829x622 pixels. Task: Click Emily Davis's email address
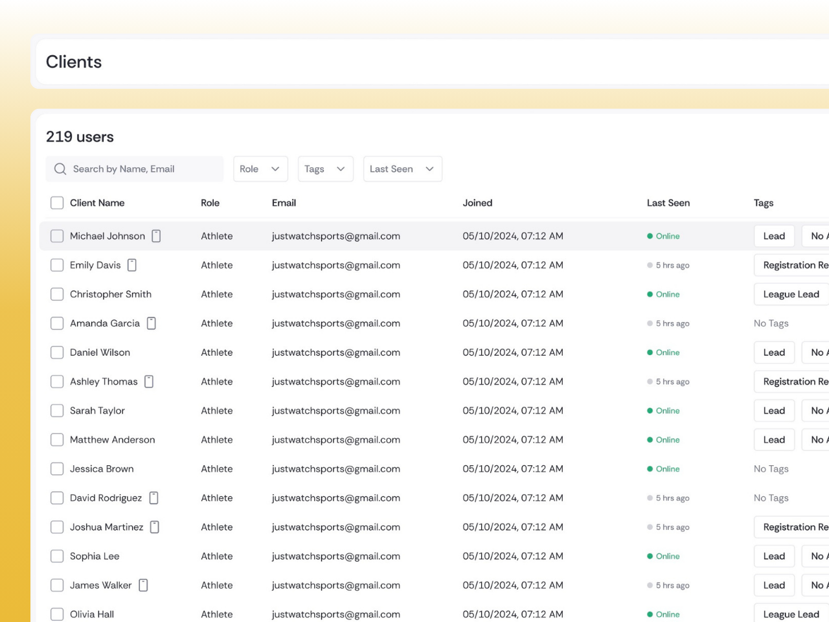pos(336,265)
